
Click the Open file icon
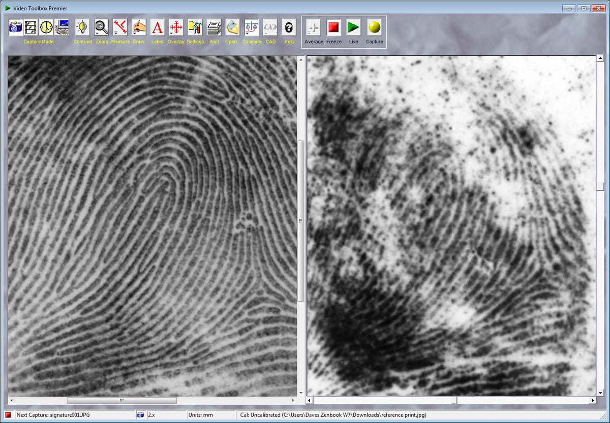pos(232,27)
